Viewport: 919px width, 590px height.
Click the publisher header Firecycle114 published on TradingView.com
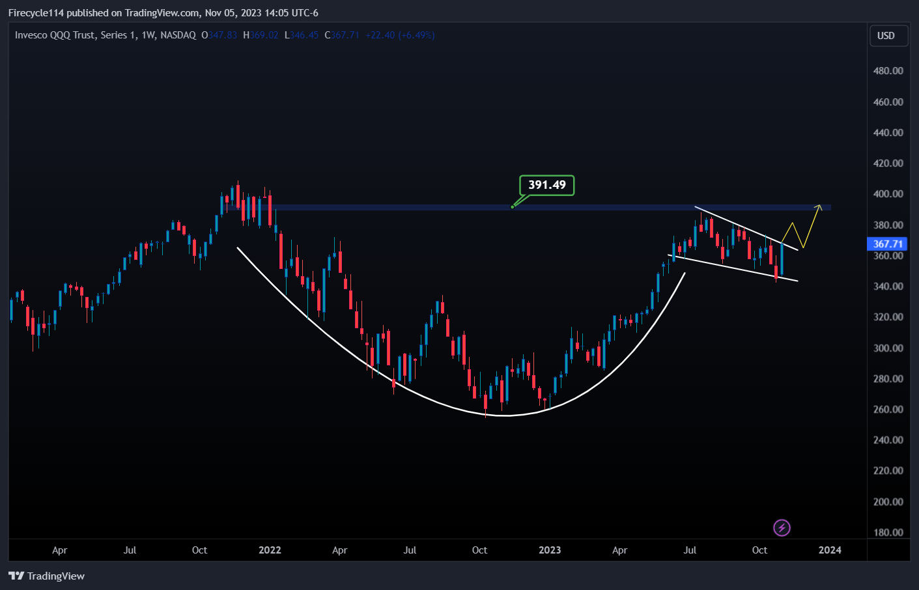[x=163, y=13]
